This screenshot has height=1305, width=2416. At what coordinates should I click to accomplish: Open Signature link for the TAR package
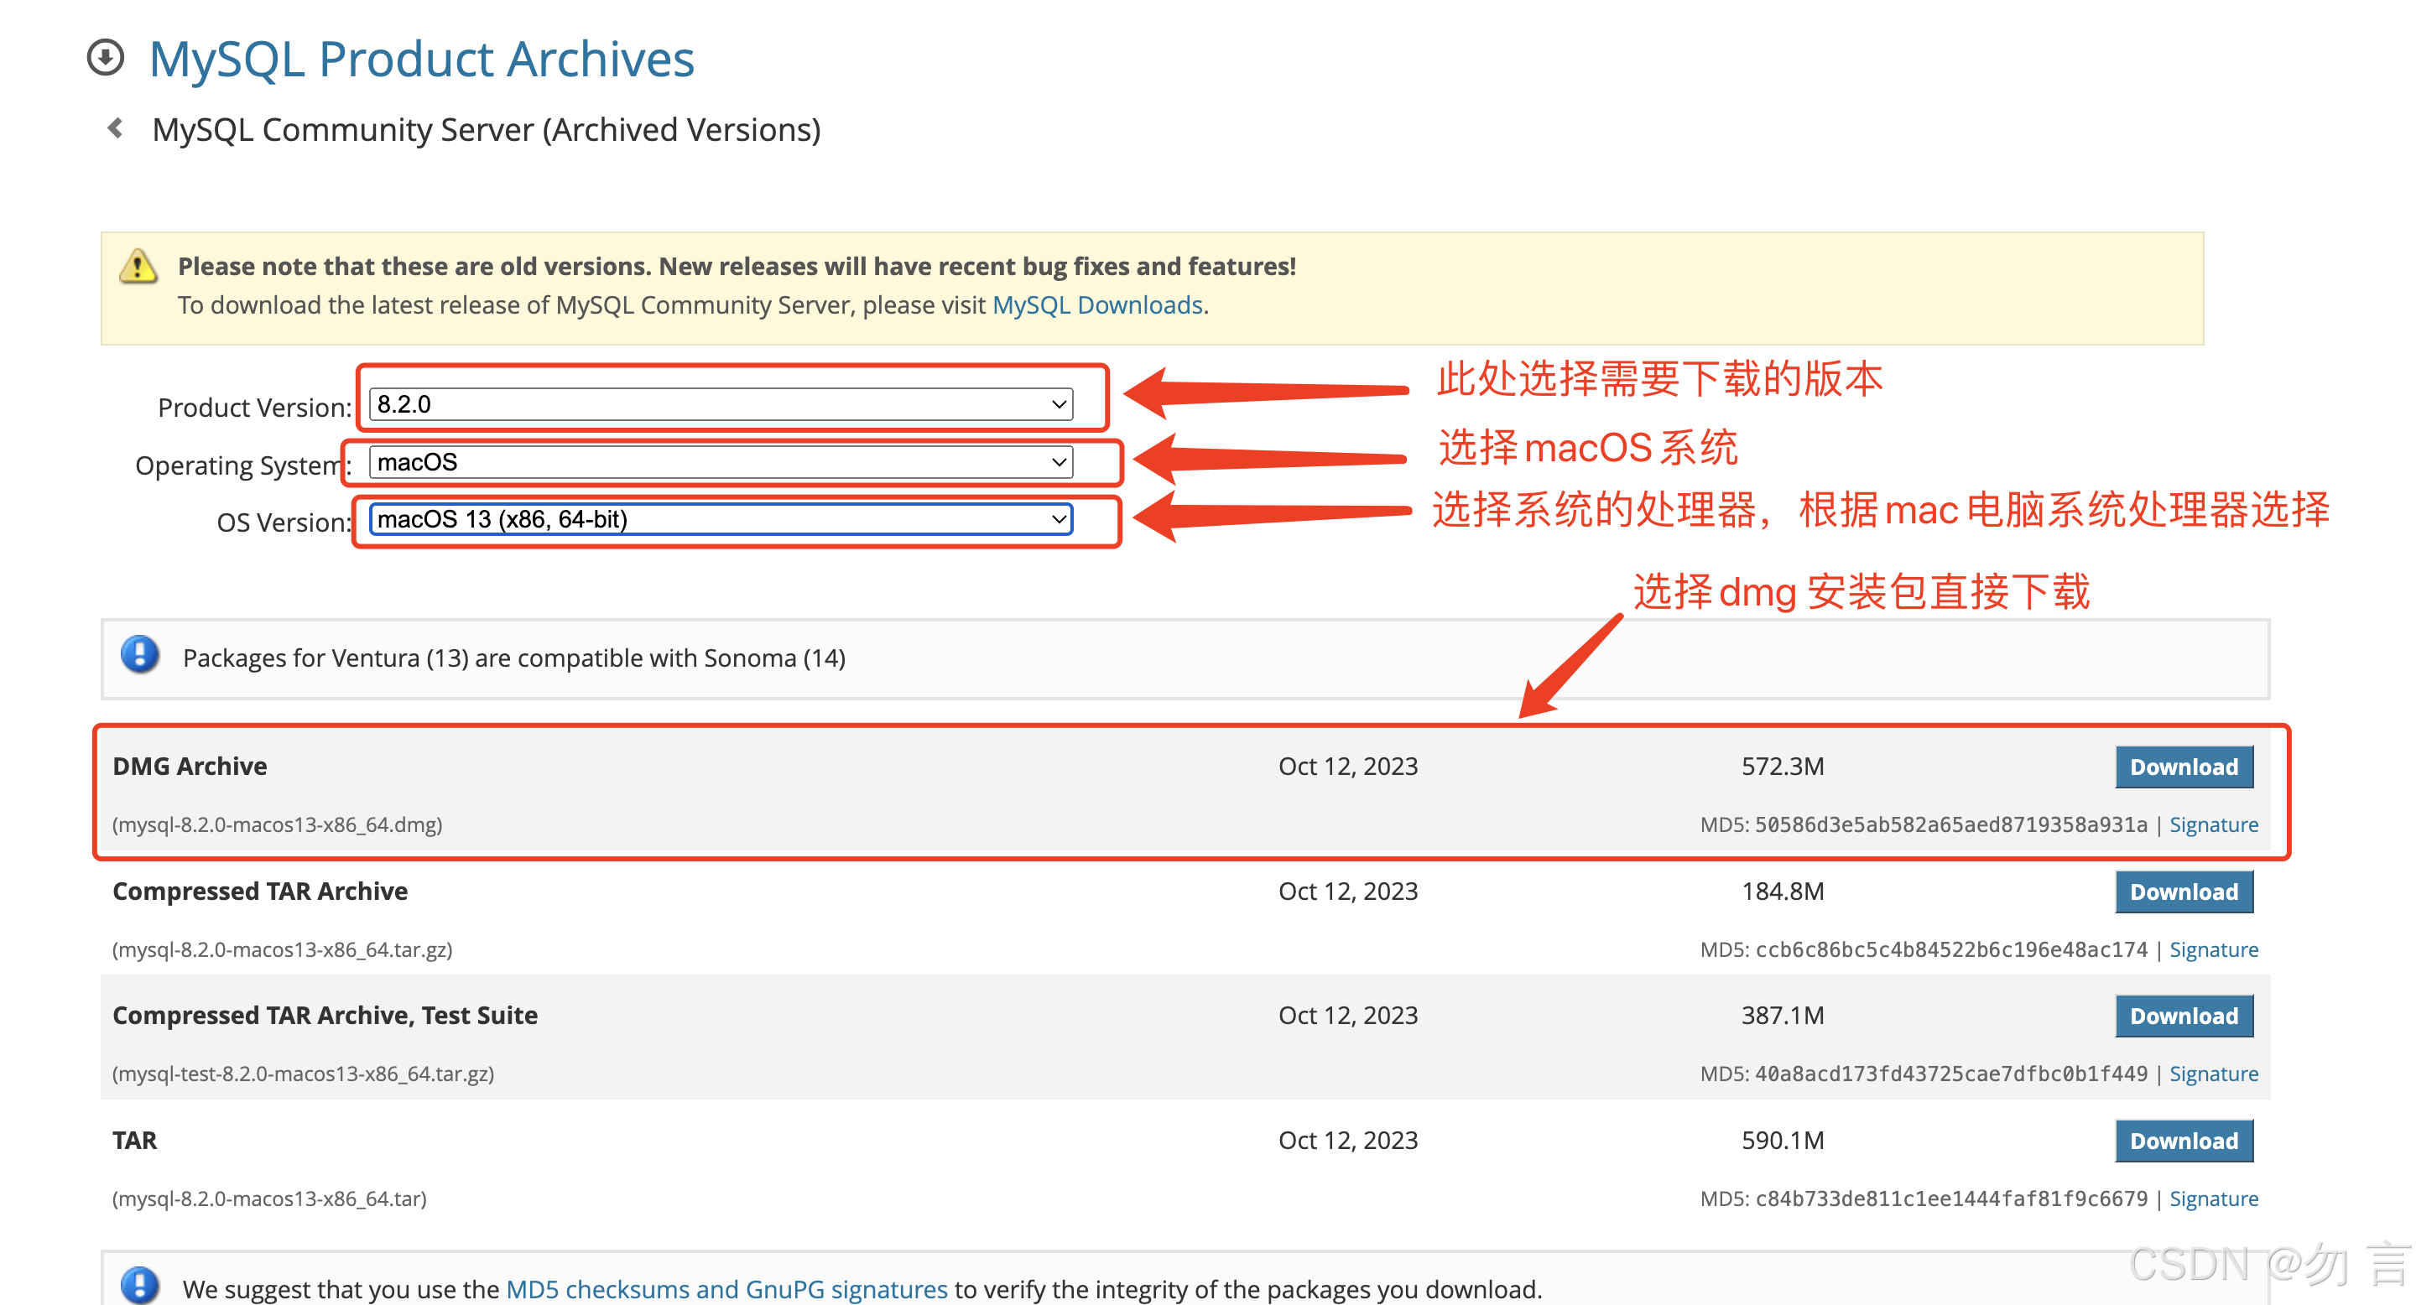click(2214, 1199)
